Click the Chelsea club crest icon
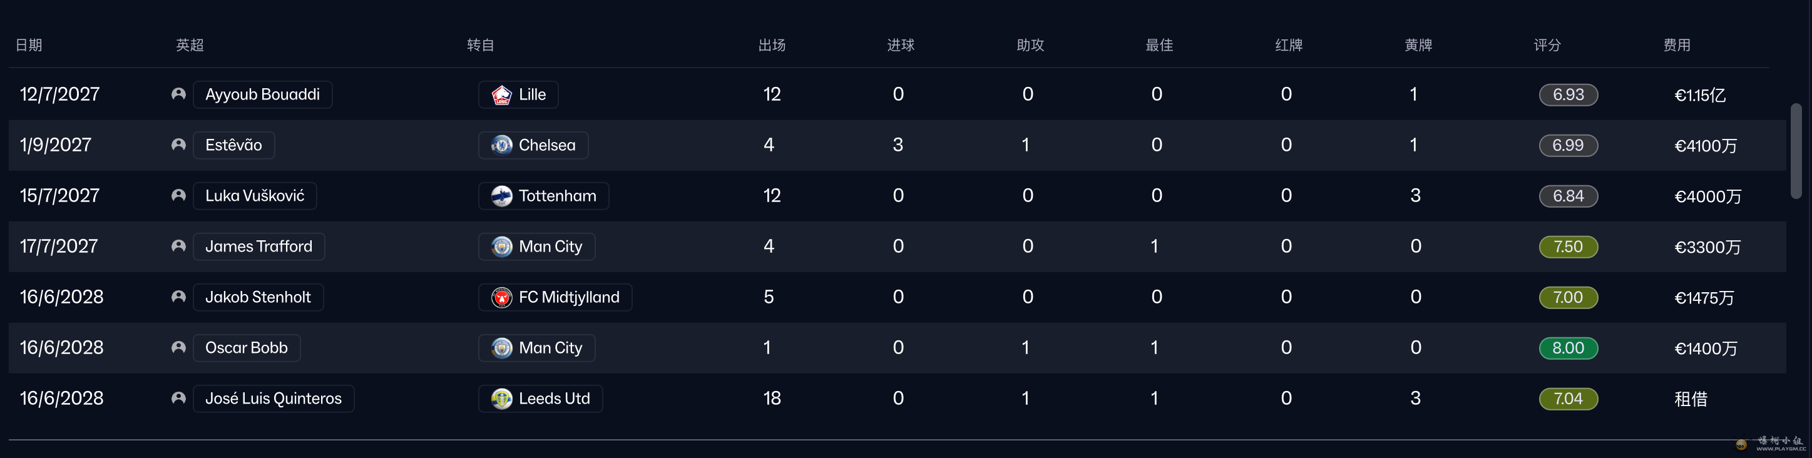Viewport: 1812px width, 458px height. (501, 146)
